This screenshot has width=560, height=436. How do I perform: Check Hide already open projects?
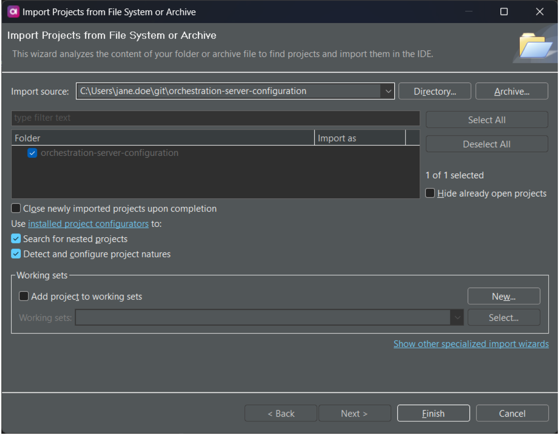(x=430, y=193)
